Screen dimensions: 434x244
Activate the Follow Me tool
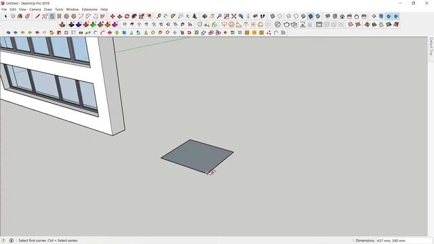(x=134, y=16)
